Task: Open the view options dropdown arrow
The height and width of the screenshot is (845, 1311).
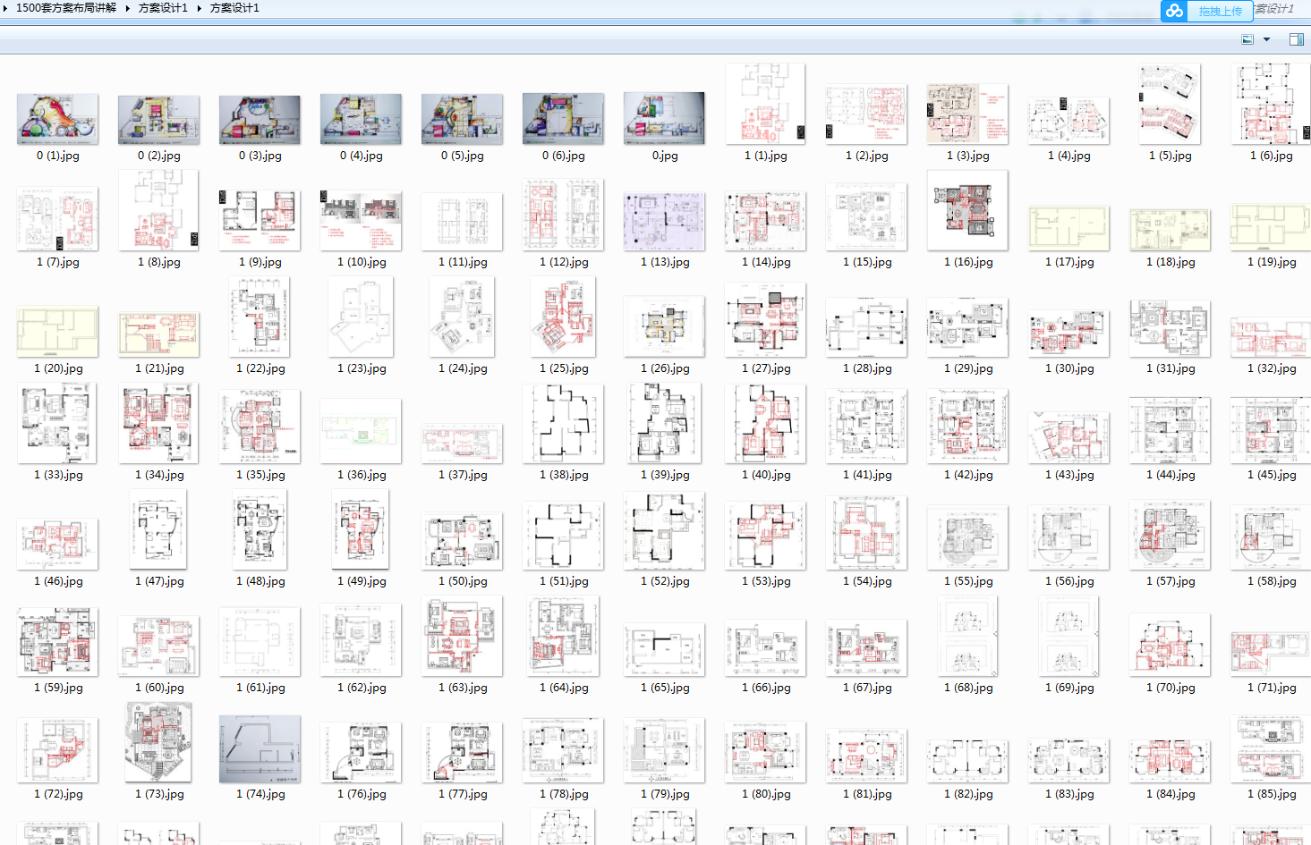Action: click(1266, 39)
